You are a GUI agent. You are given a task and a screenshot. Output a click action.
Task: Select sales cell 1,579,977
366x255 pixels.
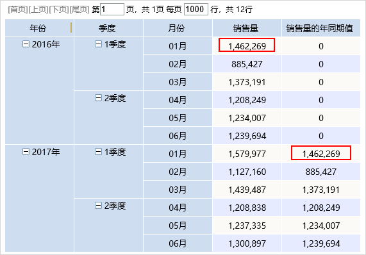(x=247, y=154)
